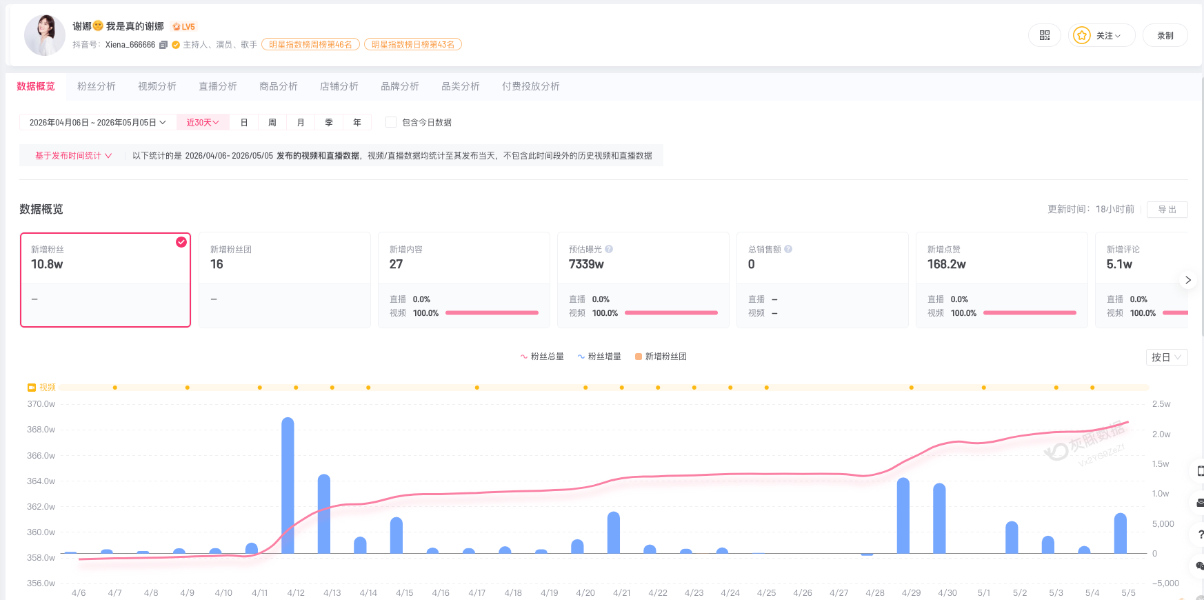Click the 4/30 fan increase bar

[939, 518]
